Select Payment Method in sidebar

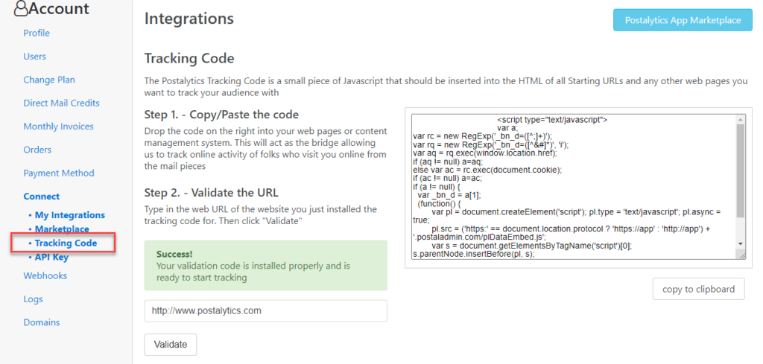[x=59, y=173]
